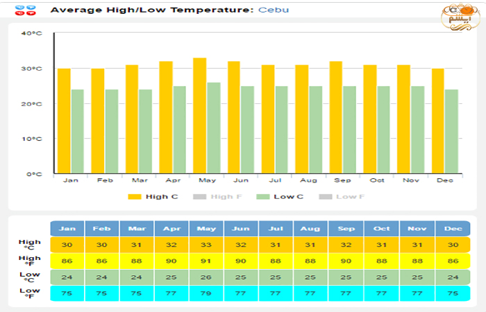Viewport: 486px width, 312px height.
Task: Enable the High F series label
Action: tap(222, 197)
